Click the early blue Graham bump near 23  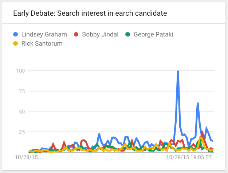99,134
